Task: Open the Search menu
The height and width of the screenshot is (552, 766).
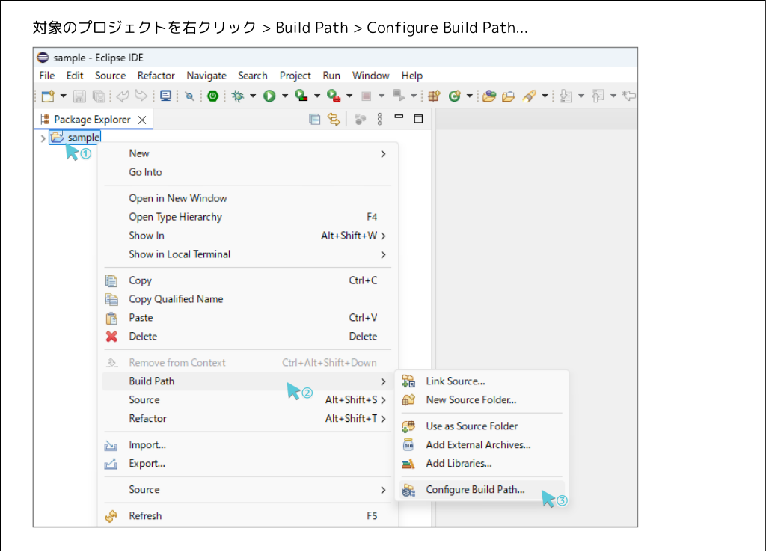Action: click(253, 76)
